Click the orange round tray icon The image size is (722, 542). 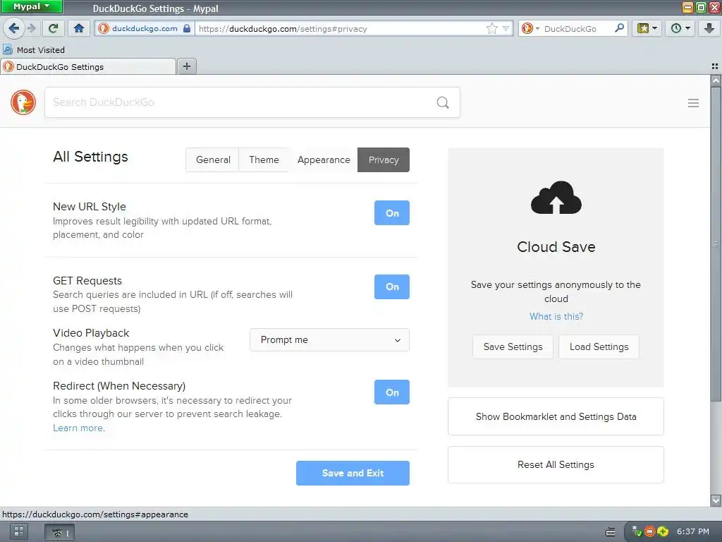649,531
